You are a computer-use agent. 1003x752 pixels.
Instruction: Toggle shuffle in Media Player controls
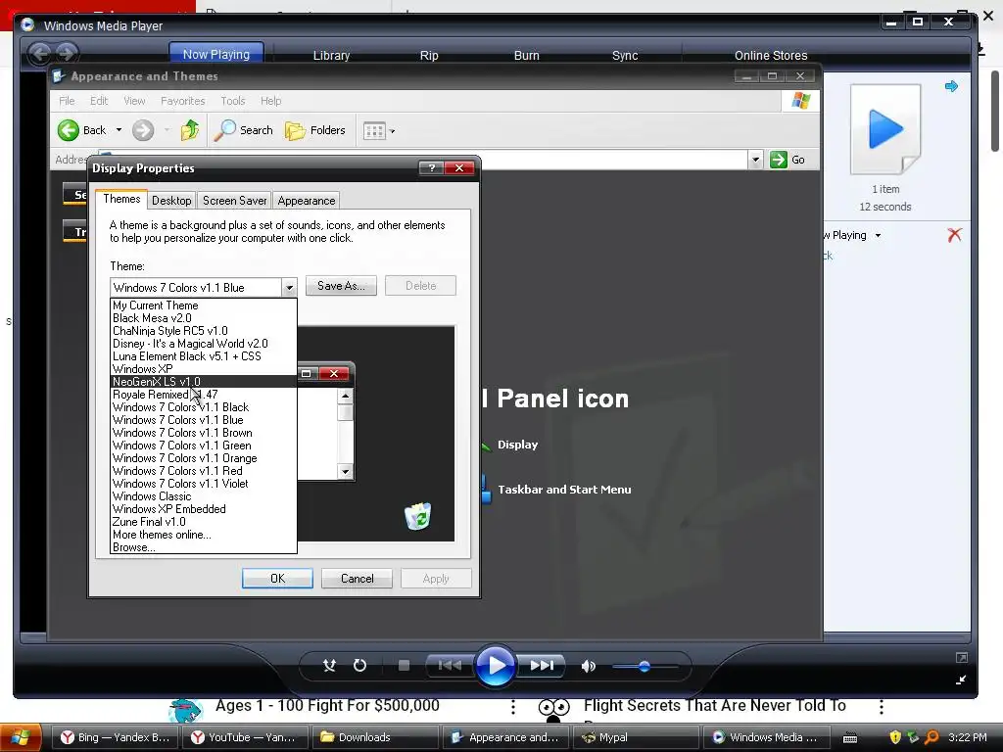pos(329,666)
